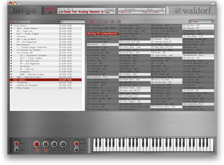Select Part 3 button

[54, 144]
